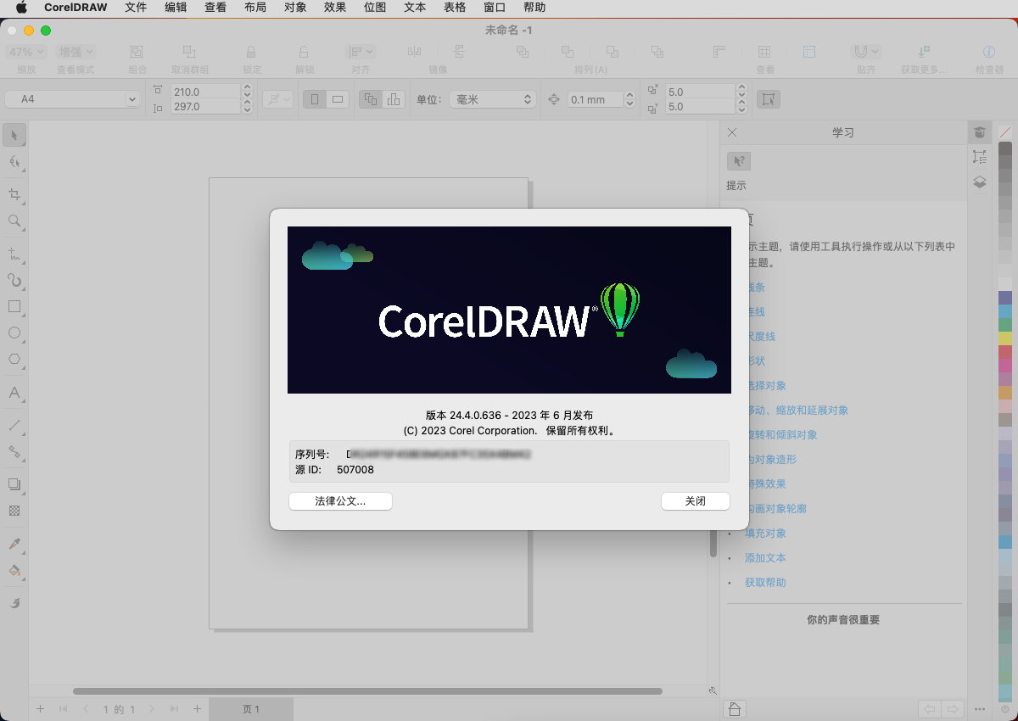The height and width of the screenshot is (721, 1018).
Task: Click the 法律公文... button
Action: pos(340,501)
